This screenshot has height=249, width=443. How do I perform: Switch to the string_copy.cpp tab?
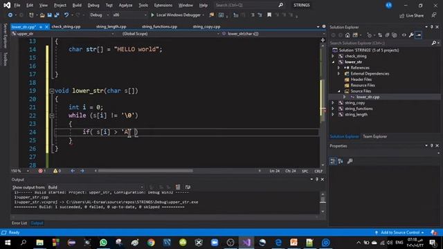tap(206, 27)
